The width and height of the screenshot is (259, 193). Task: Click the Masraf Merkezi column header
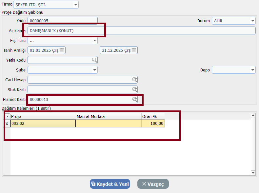click(108, 116)
